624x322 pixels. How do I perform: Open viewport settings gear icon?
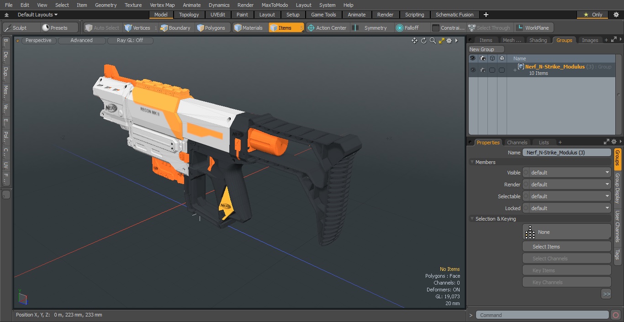pyautogui.click(x=449, y=41)
